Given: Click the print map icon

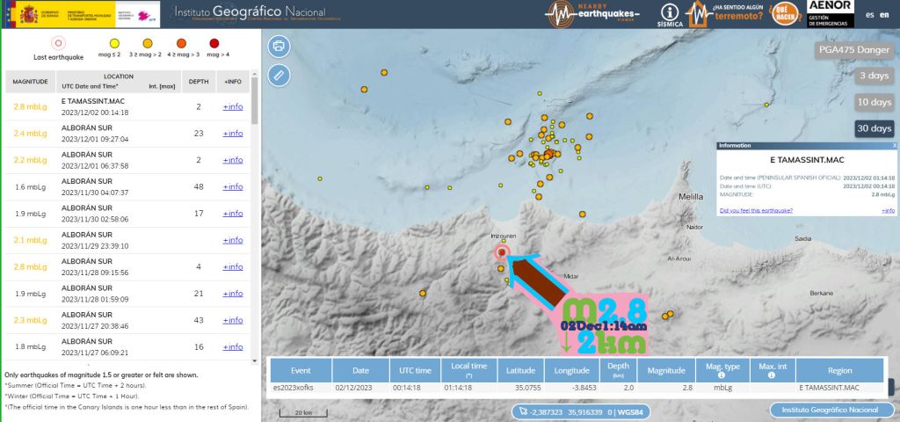Looking at the screenshot, I should point(279,46).
